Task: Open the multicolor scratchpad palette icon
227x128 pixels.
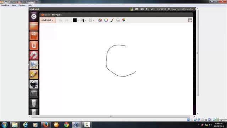Action: click(124, 20)
